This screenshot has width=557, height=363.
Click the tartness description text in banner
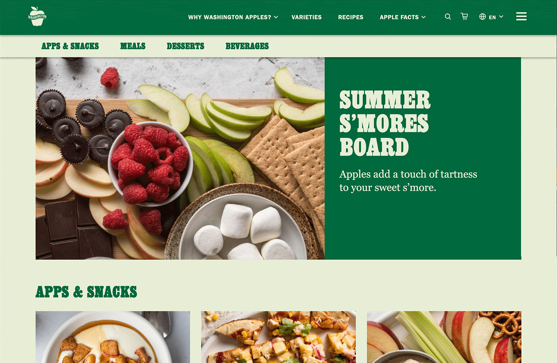click(x=408, y=181)
